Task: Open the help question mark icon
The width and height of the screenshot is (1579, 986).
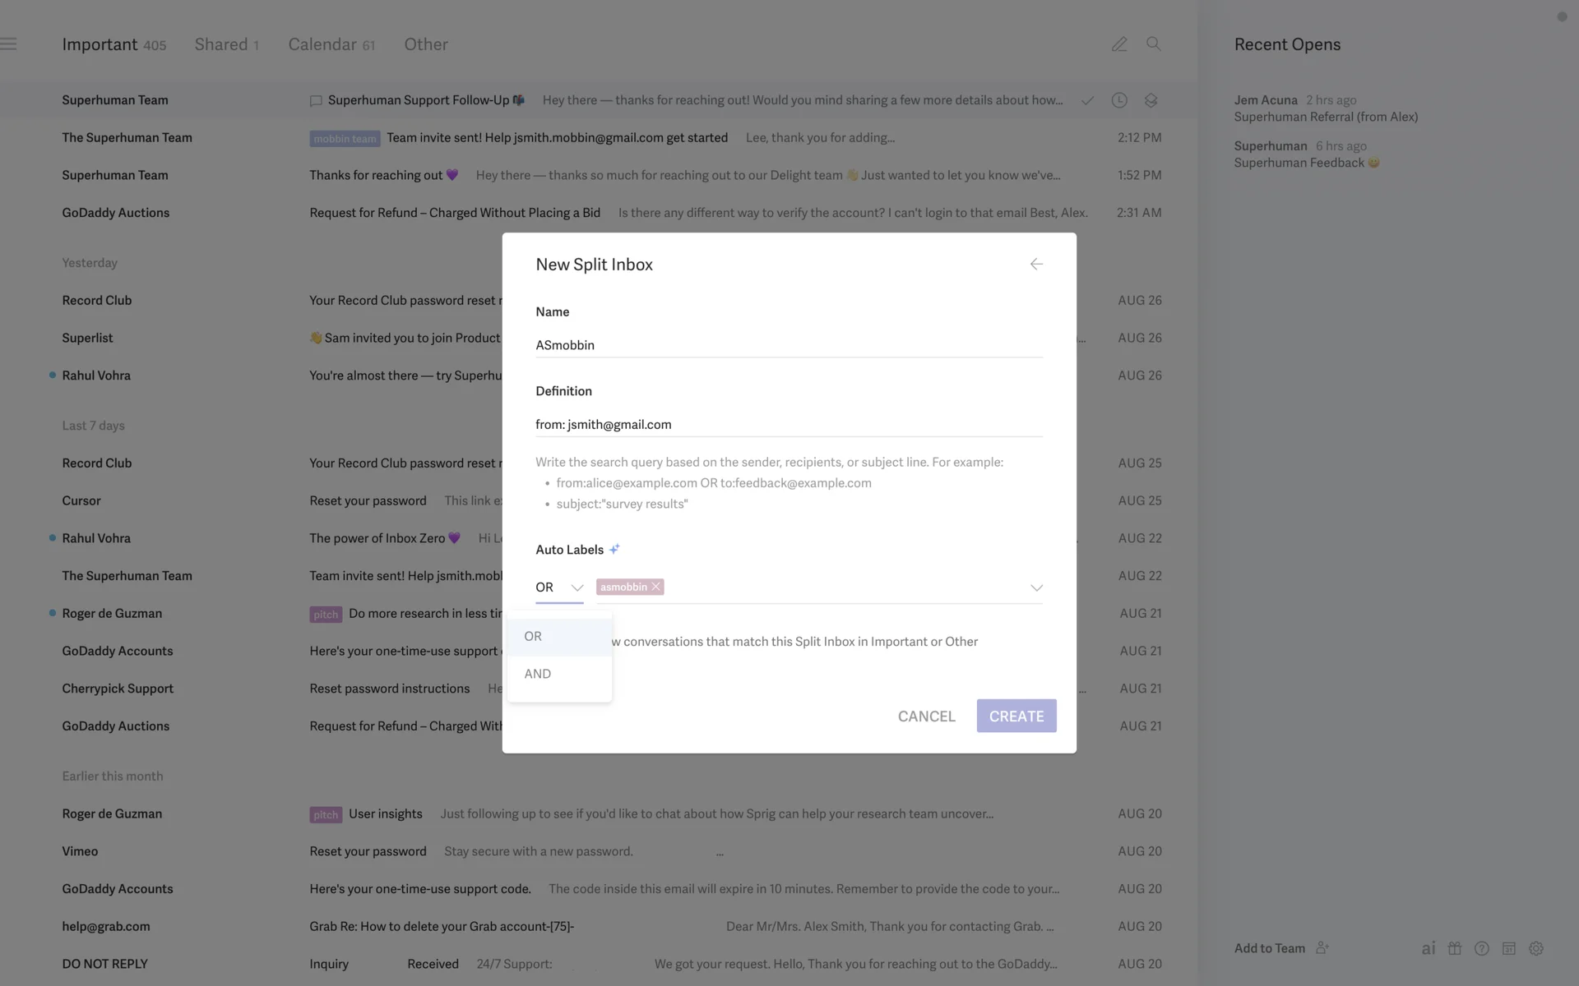Action: click(x=1481, y=948)
